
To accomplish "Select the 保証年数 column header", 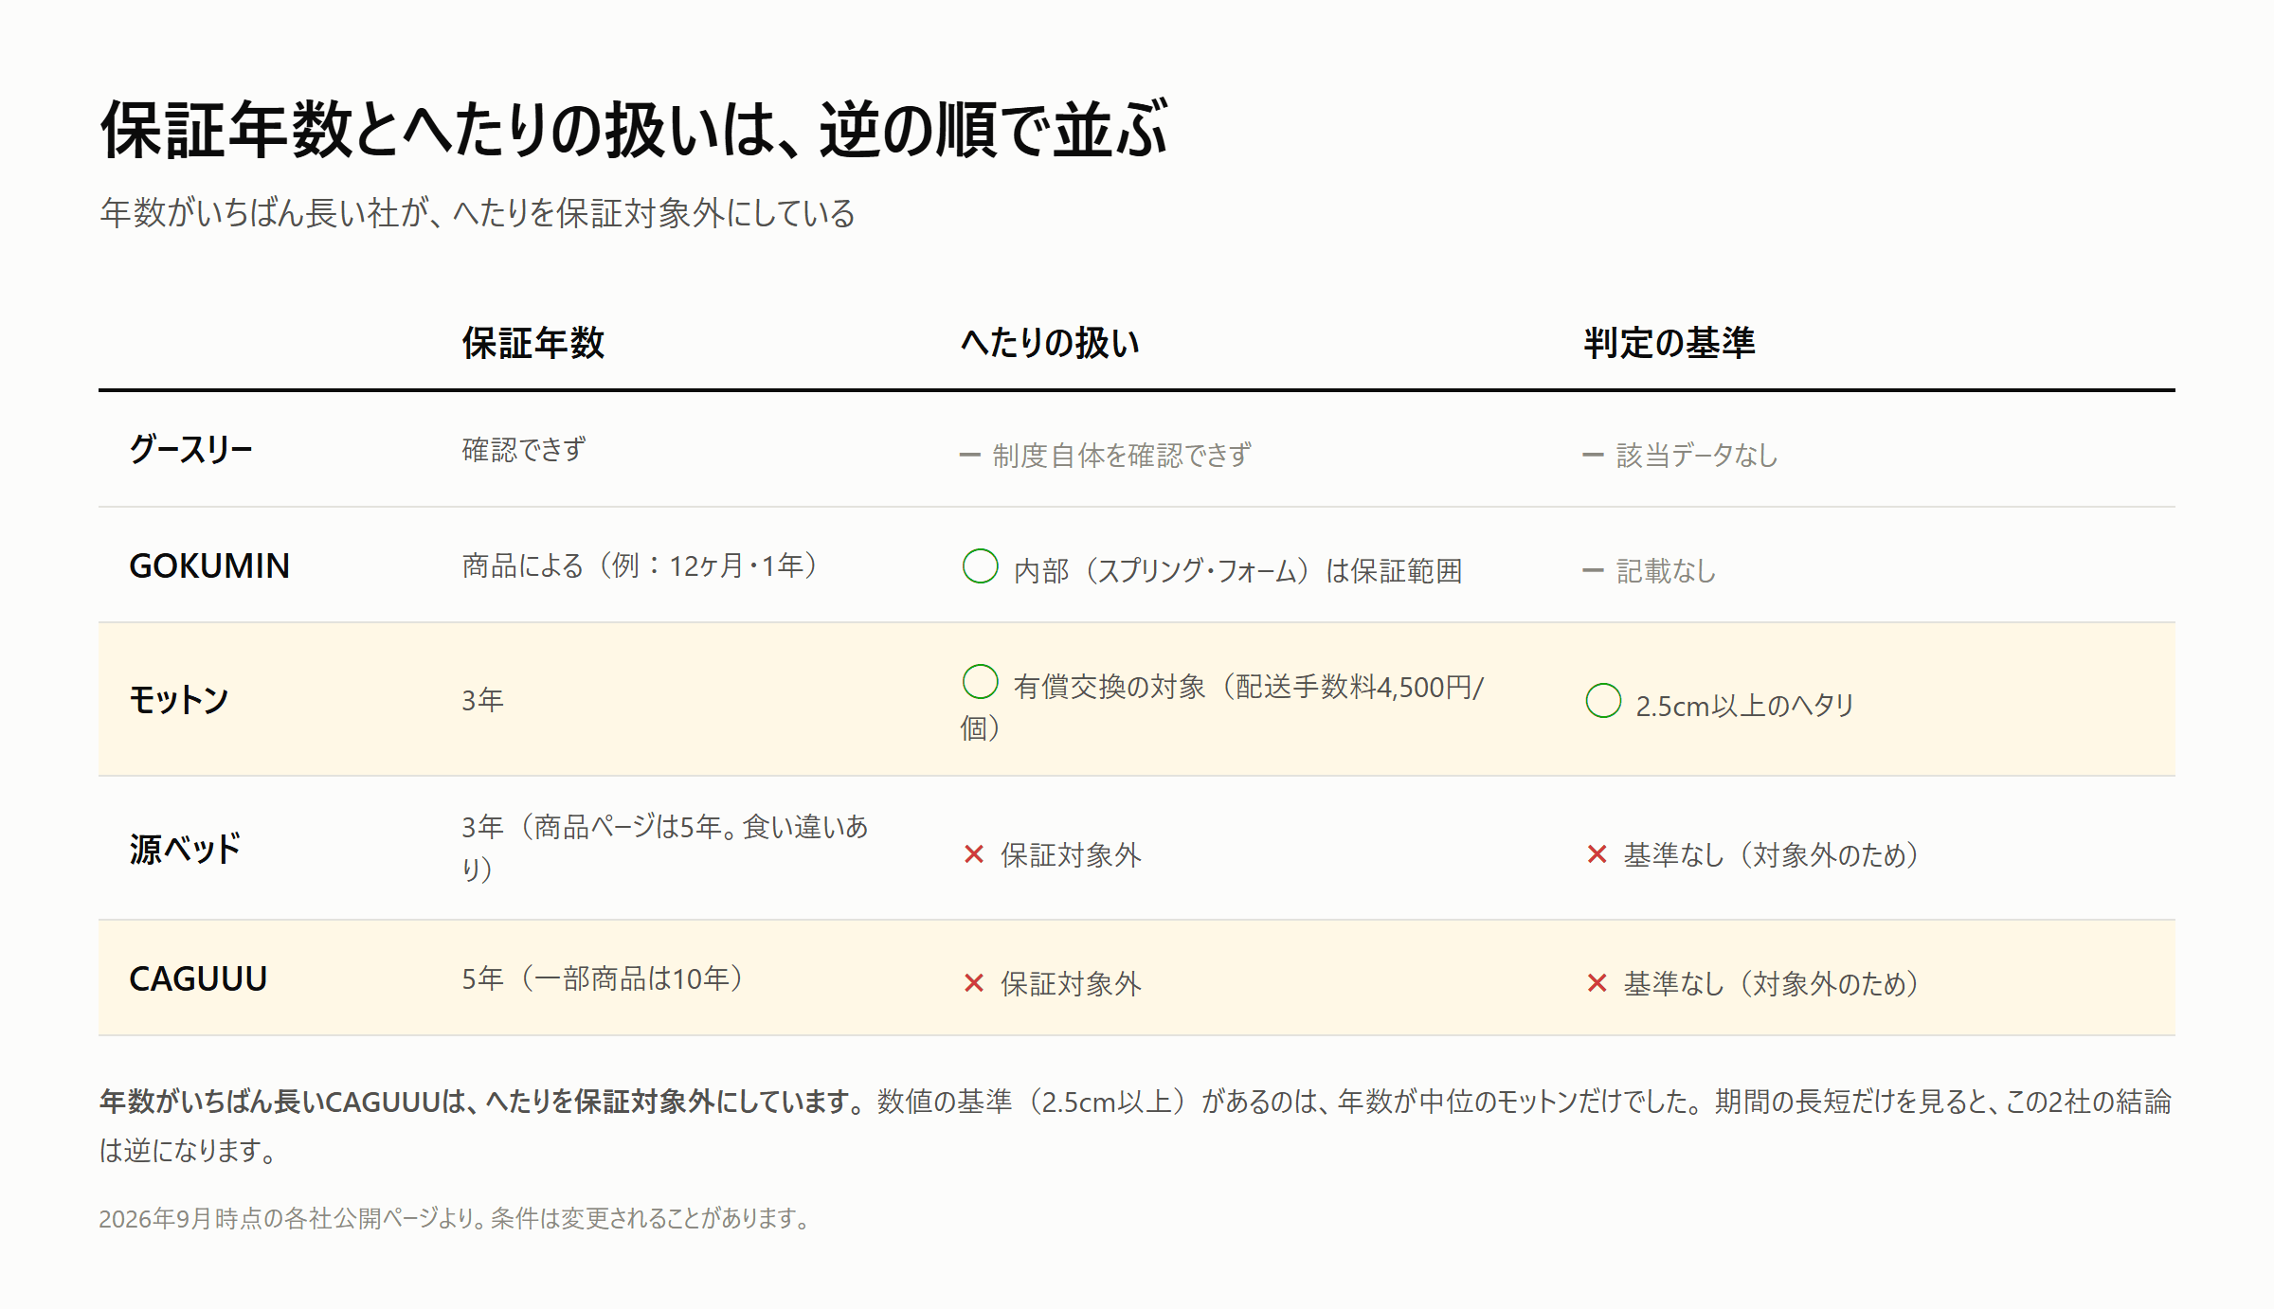I will click(532, 343).
